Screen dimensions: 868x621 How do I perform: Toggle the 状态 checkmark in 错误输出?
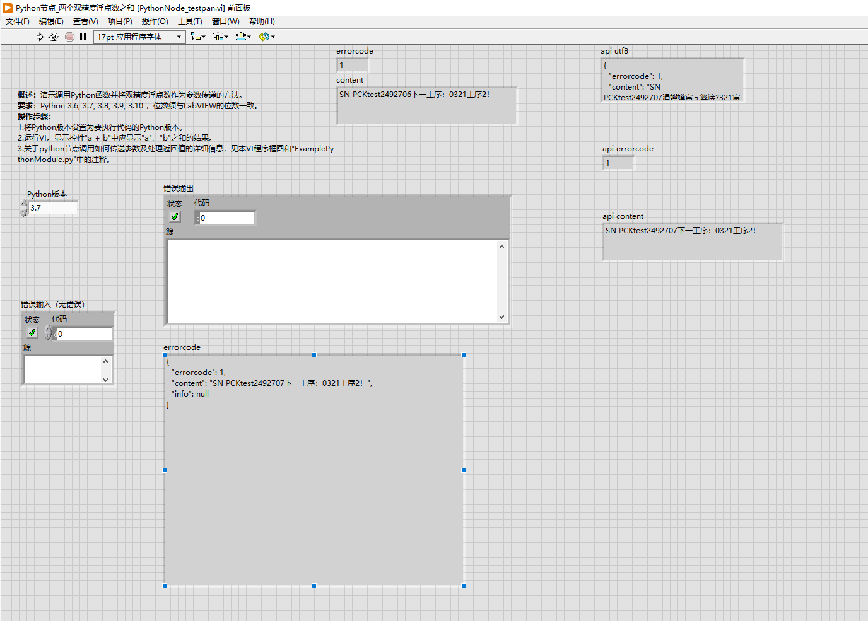pos(175,217)
